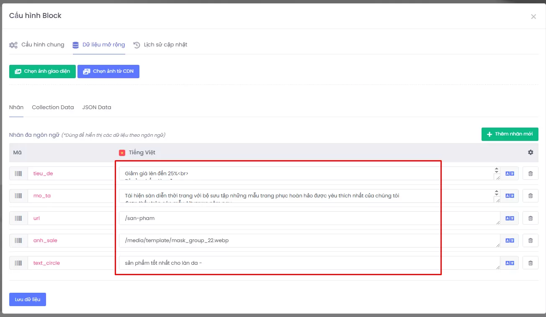Screen dimensions: 546x317
Task: Open the JSON Data tab
Action: pyautogui.click(x=97, y=107)
